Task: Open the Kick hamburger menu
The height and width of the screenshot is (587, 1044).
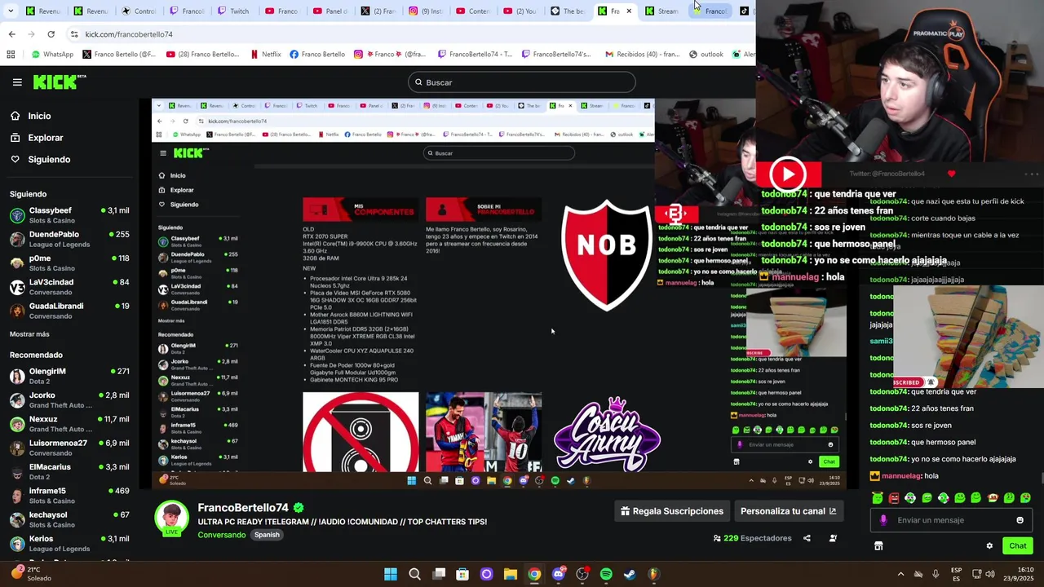Action: [x=17, y=82]
